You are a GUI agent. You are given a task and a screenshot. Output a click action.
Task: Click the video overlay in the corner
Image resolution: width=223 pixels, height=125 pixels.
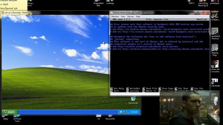pos(190,108)
